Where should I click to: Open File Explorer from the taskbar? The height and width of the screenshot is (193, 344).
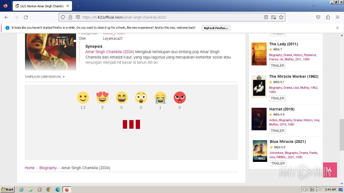tap(30, 190)
